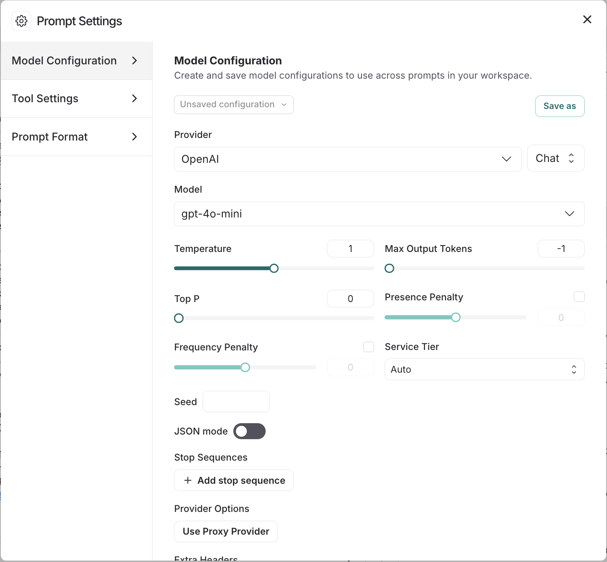Open the Chat mode selector

(555, 159)
